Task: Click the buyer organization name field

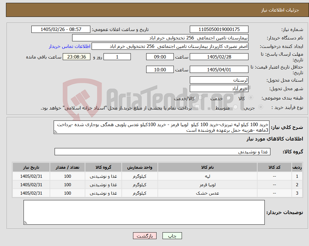Action: (x=160, y=38)
